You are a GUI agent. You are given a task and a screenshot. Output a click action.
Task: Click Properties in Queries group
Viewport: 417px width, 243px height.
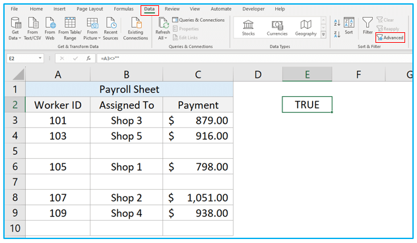pyautogui.click(x=186, y=29)
